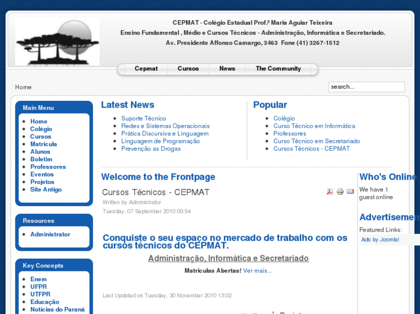Click the Popular heading
Image resolution: width=420 pixels, height=314 pixels.
[270, 105]
